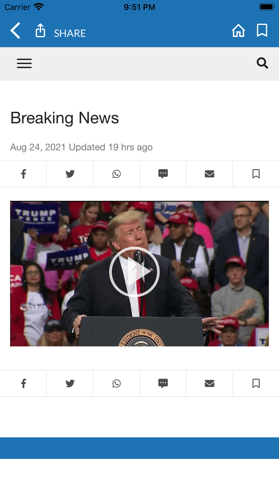Share on Facebook from the lower share row
Viewport: 279px width, 496px height.
pyautogui.click(x=23, y=383)
